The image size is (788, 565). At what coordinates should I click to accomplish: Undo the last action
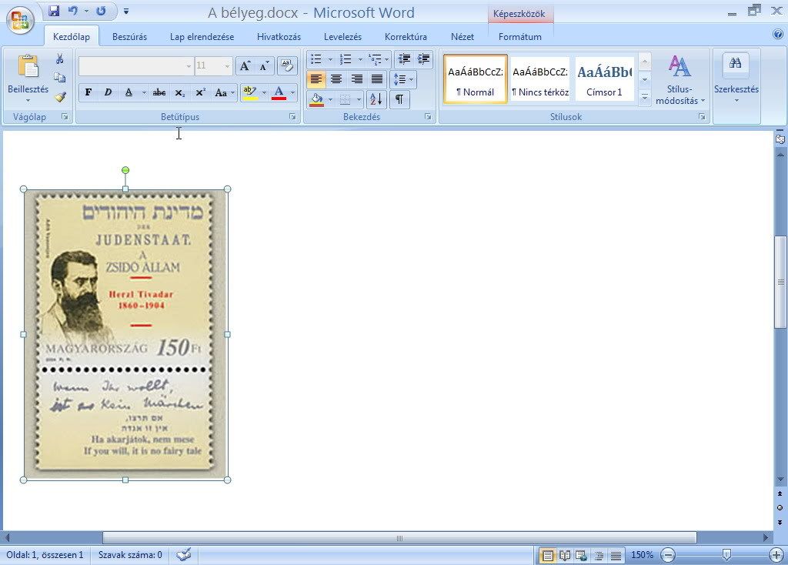(73, 11)
